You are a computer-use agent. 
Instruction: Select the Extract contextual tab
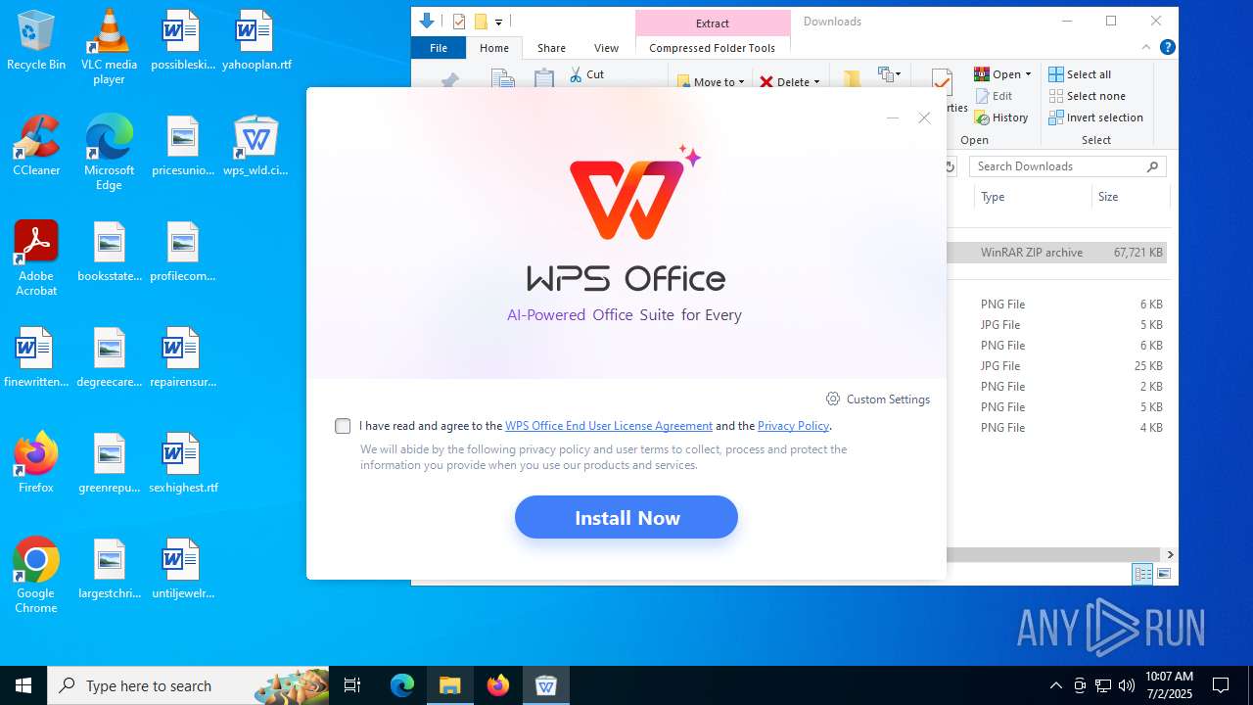point(712,23)
